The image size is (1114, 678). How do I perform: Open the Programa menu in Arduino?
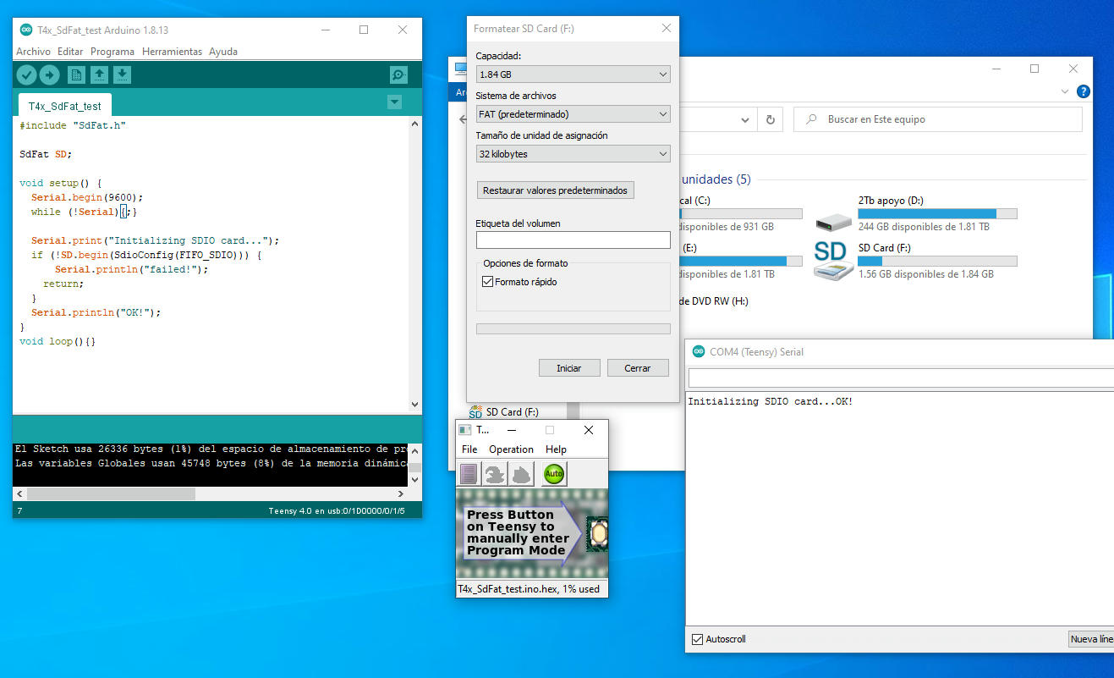coord(112,52)
